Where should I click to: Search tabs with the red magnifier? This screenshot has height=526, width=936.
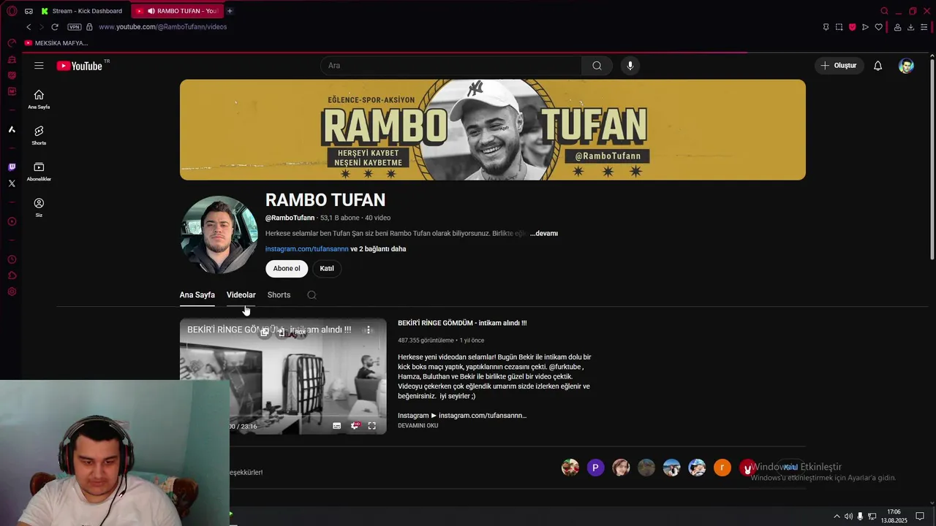tap(884, 11)
